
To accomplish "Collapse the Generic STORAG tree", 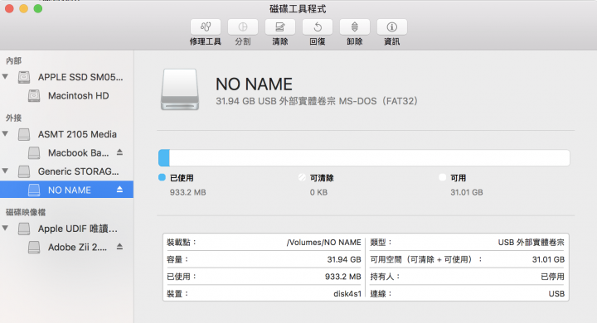I will click(x=5, y=171).
